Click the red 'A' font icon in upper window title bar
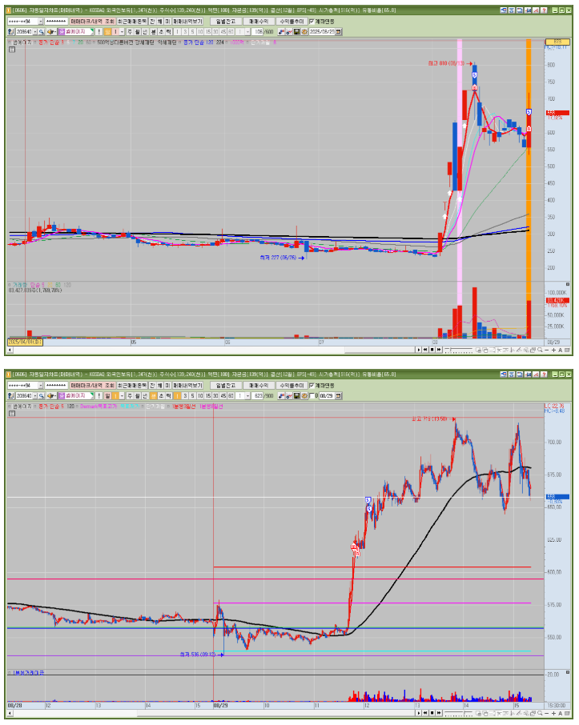The height and width of the screenshot is (725, 579). 536,10
